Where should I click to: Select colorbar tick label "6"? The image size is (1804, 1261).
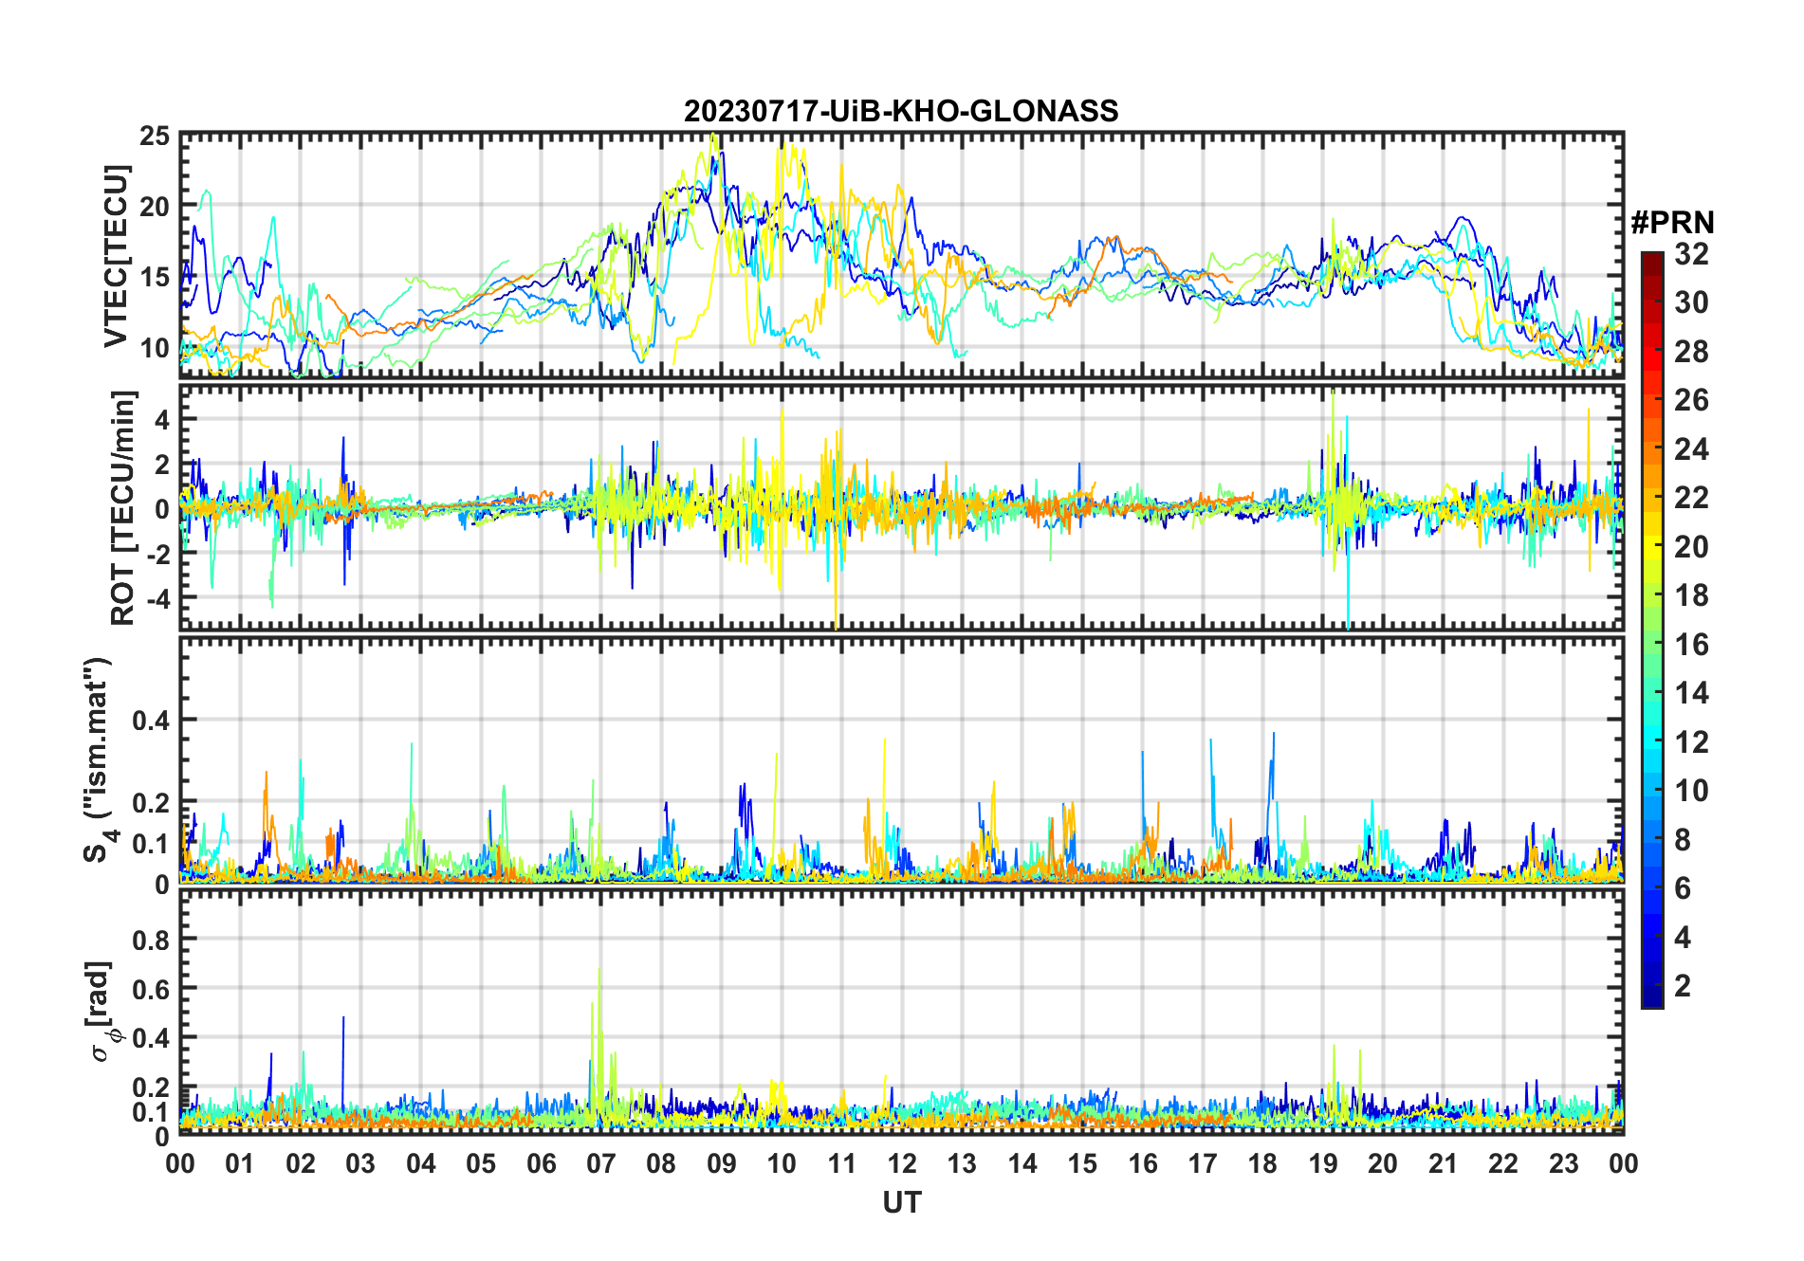1683,888
